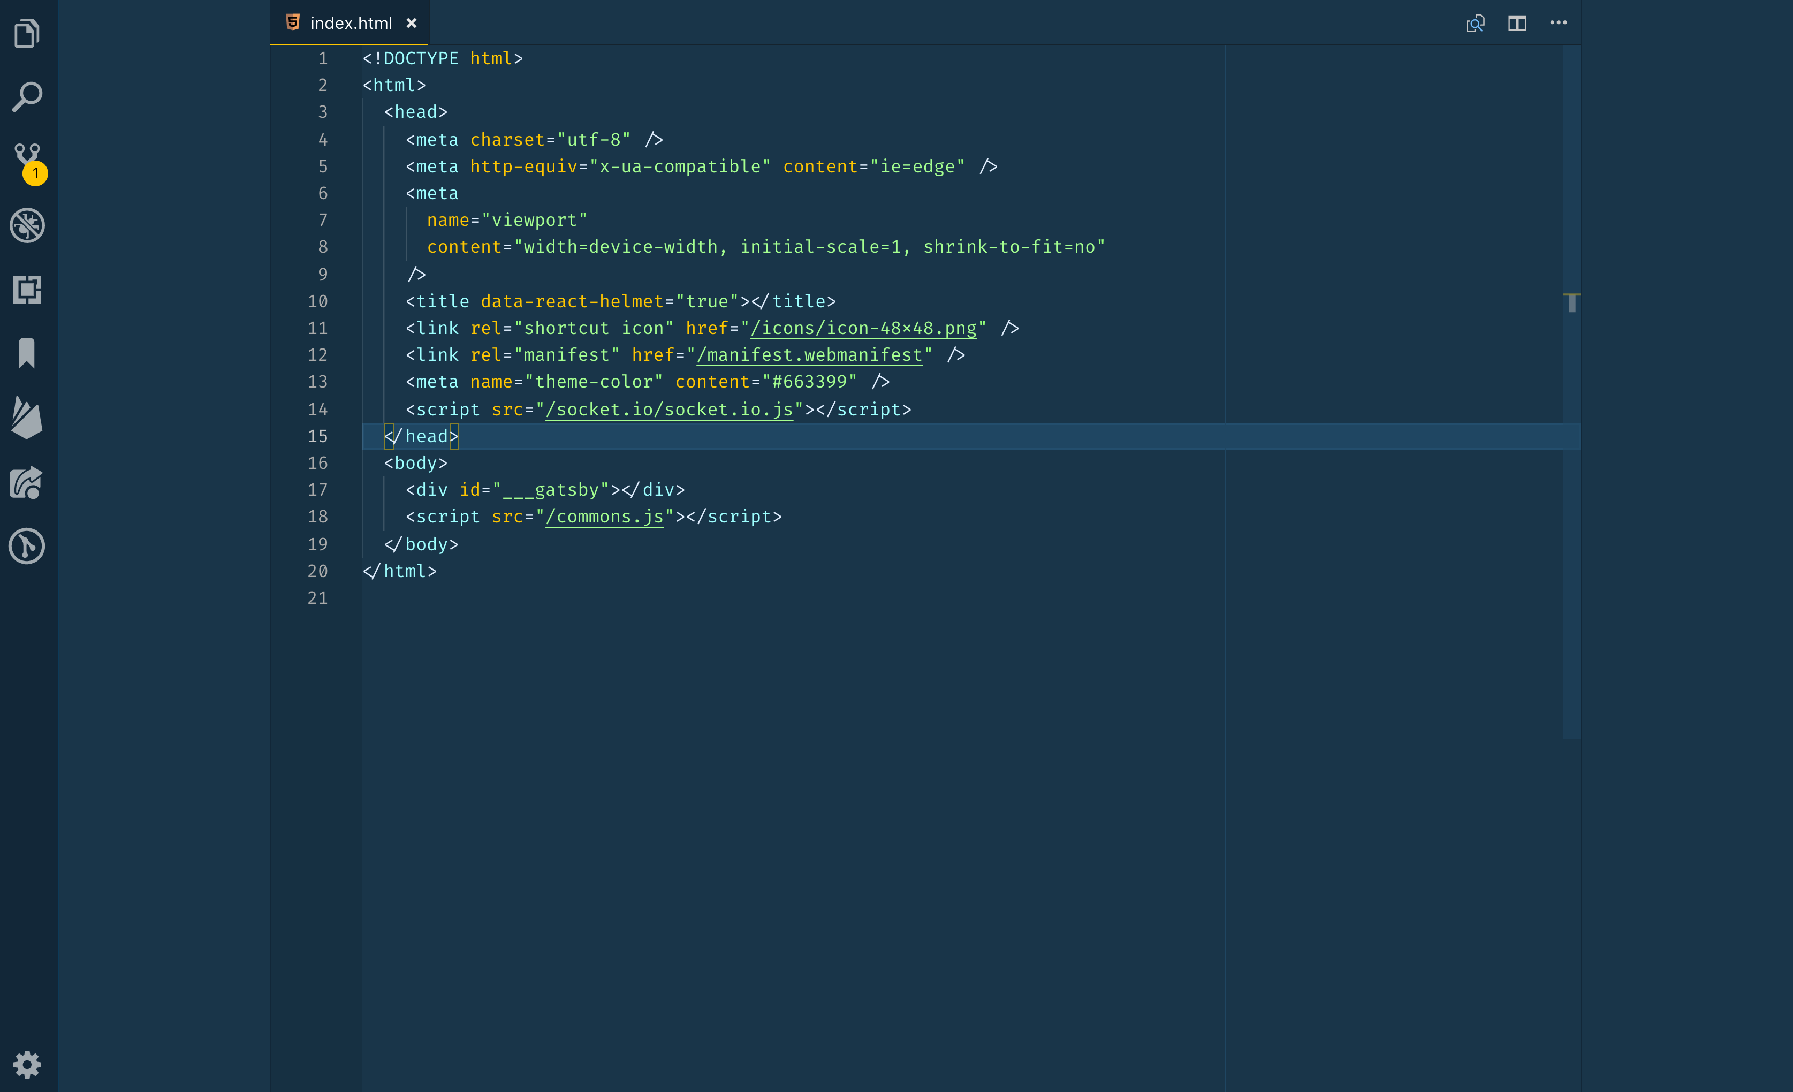
Task: Click the data-react-helmet="true" attribute
Action: pyautogui.click(x=610, y=301)
